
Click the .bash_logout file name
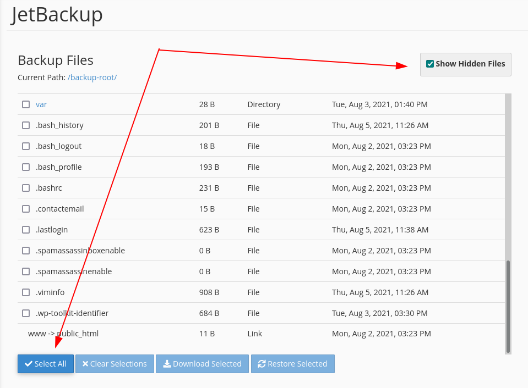[x=58, y=146]
